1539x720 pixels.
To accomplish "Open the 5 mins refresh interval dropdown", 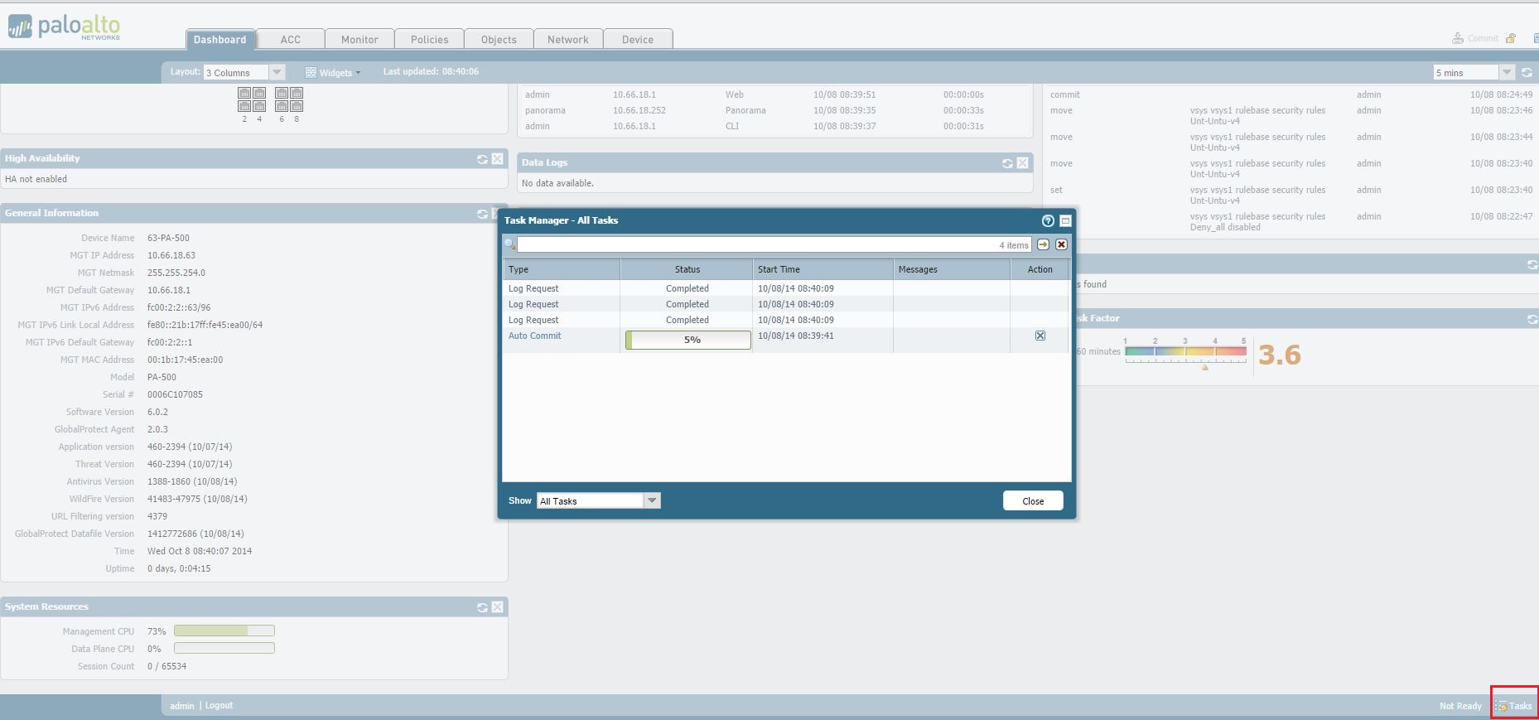I will point(1507,73).
